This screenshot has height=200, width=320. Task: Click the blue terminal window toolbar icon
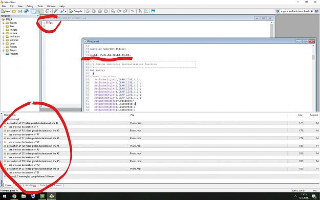coord(153,11)
